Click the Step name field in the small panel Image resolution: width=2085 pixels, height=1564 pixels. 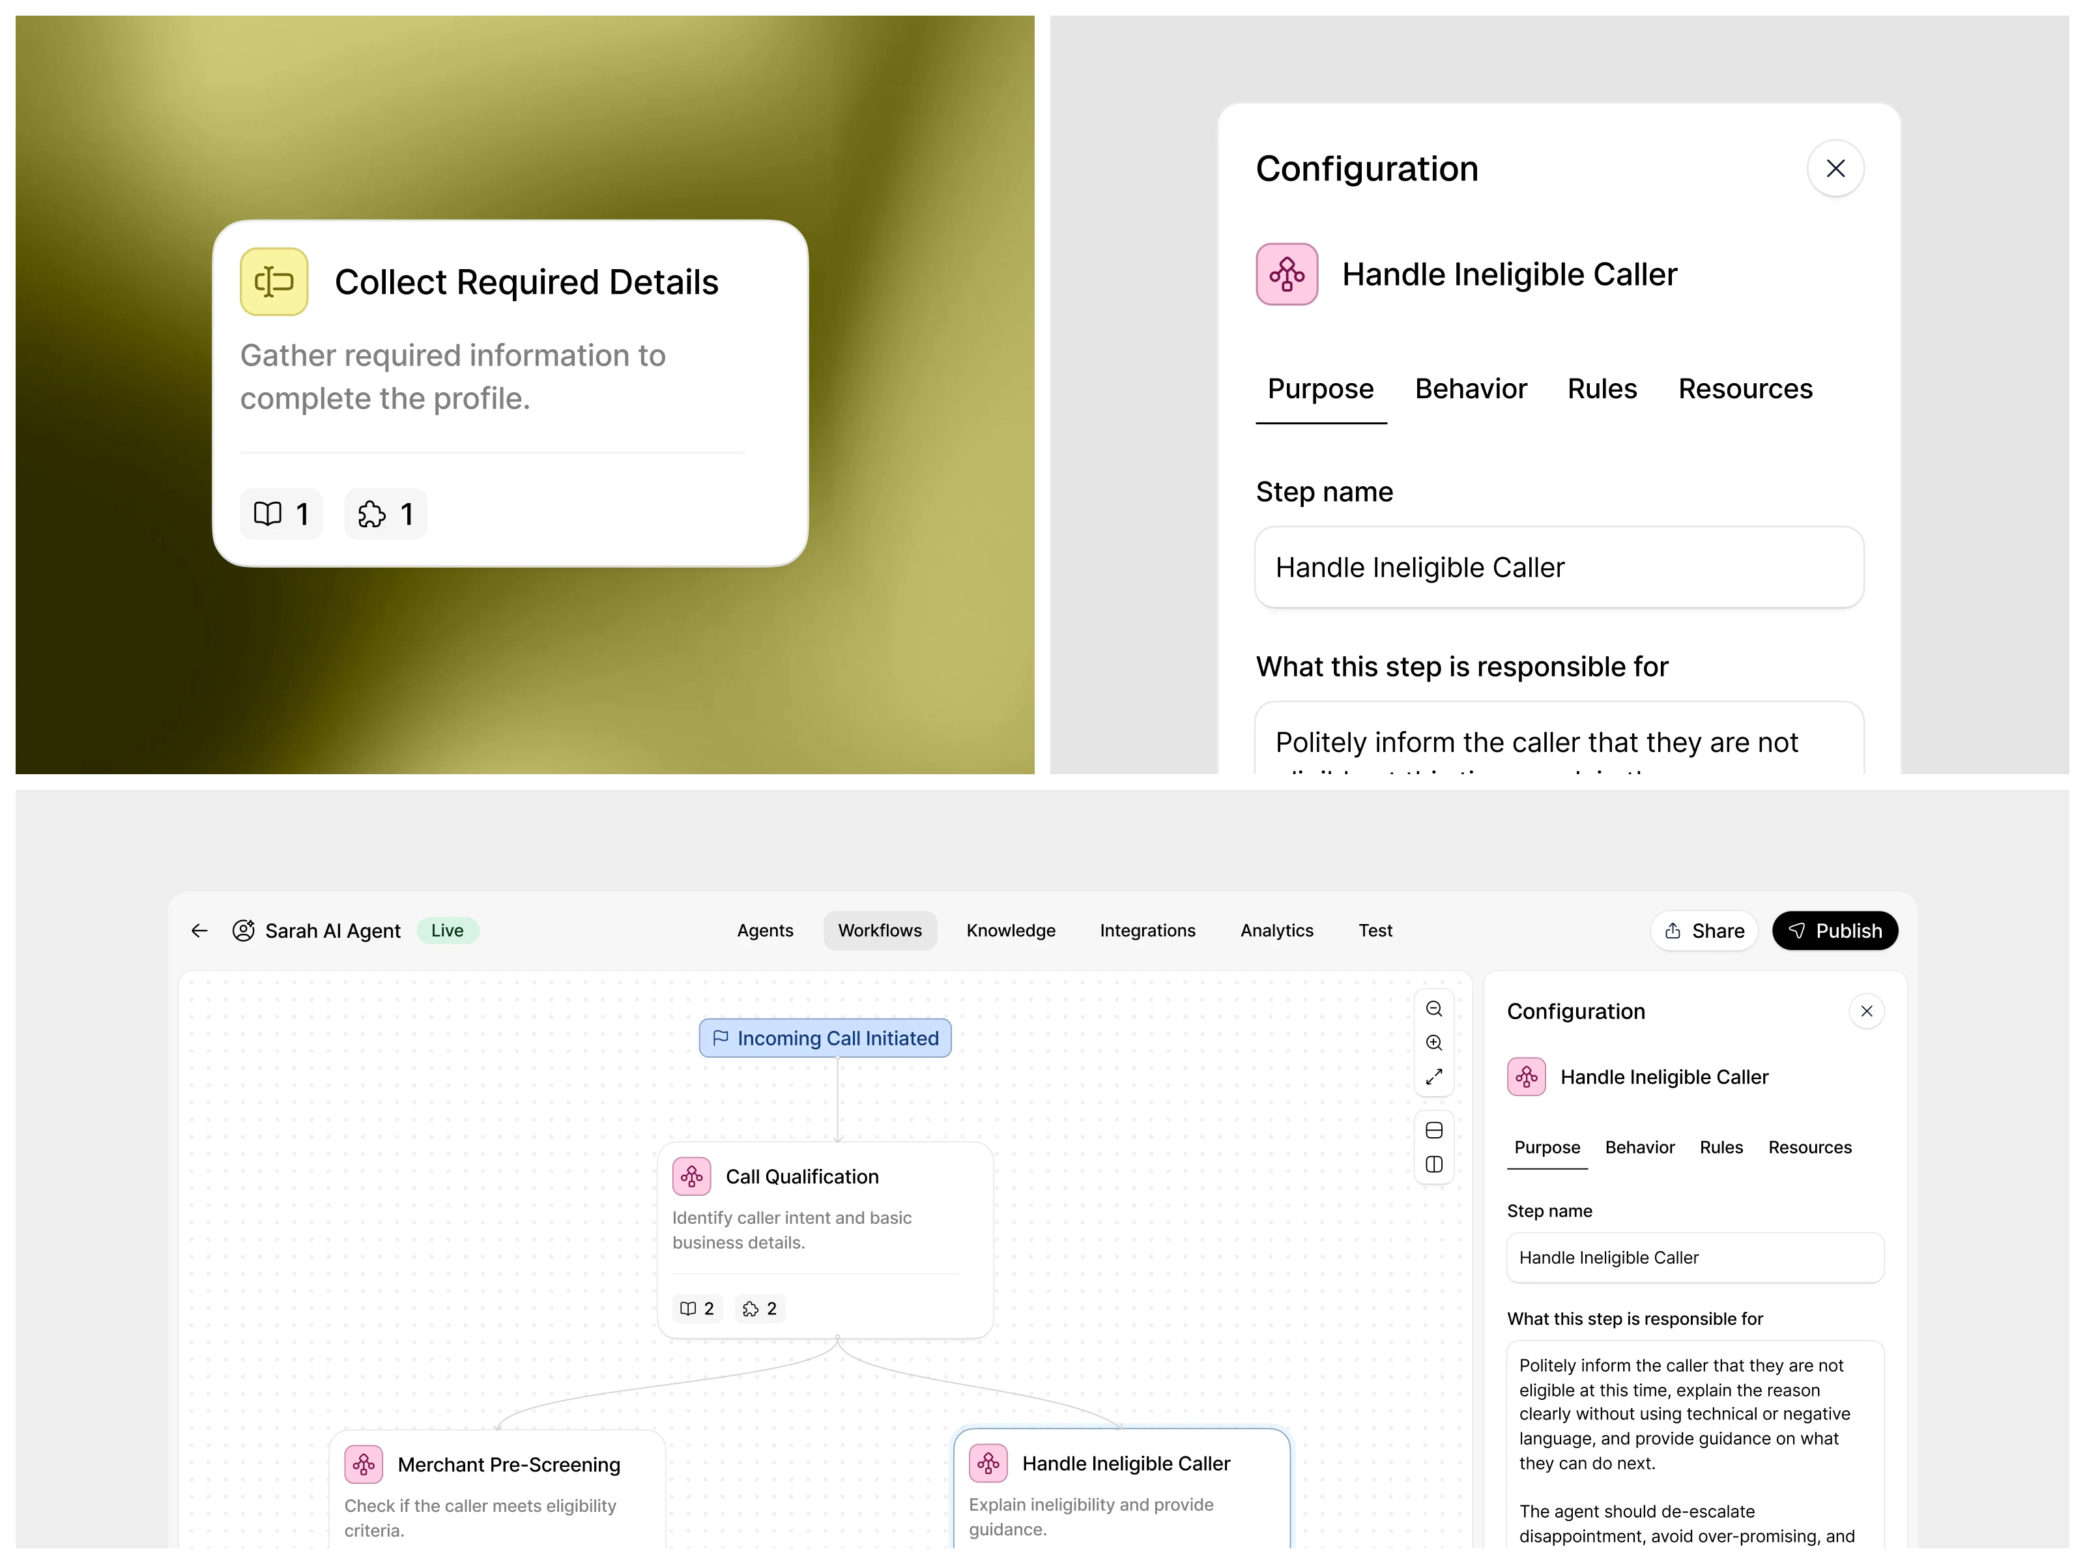point(1695,1258)
